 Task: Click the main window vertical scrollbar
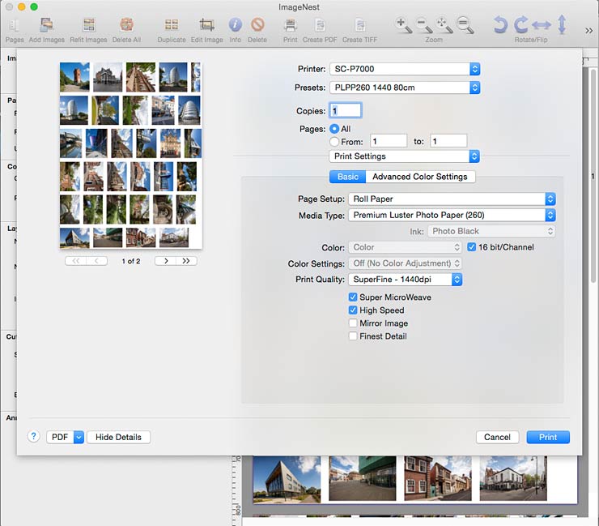point(593,176)
